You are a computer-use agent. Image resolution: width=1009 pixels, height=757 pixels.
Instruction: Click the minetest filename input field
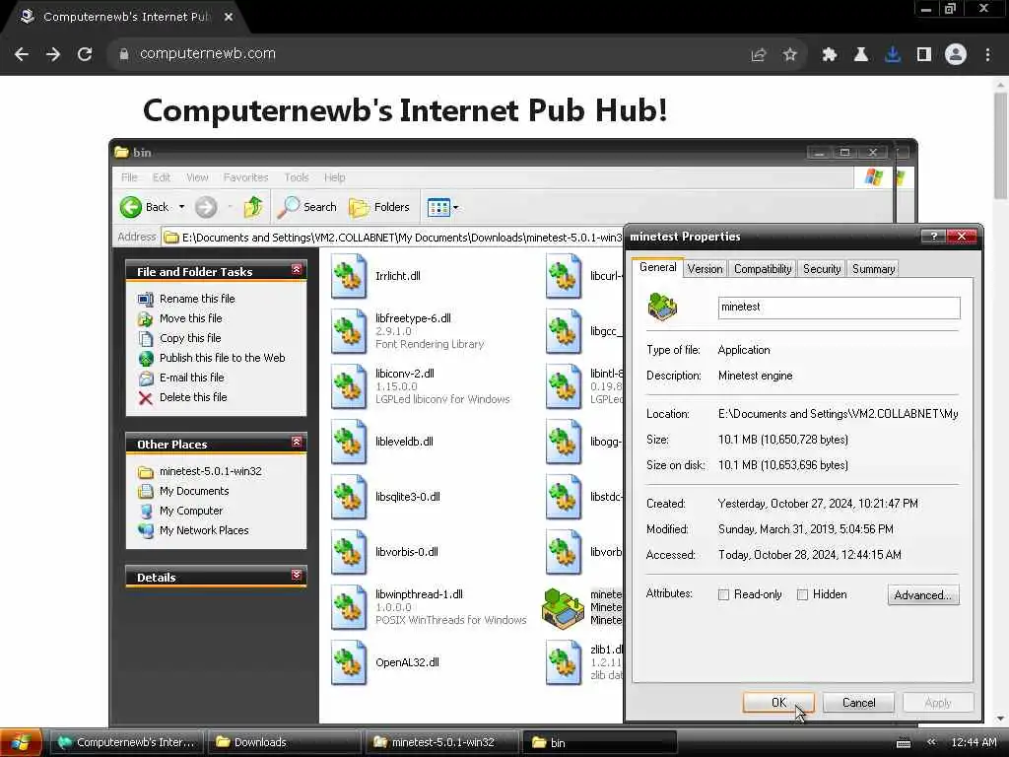pos(840,308)
